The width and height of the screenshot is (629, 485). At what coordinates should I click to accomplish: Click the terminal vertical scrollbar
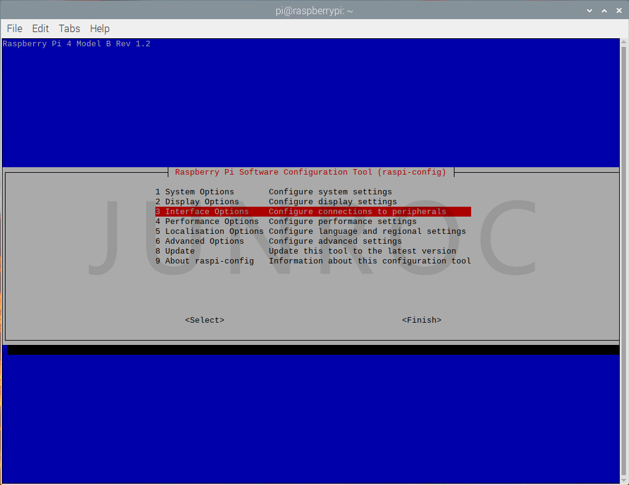(x=624, y=261)
